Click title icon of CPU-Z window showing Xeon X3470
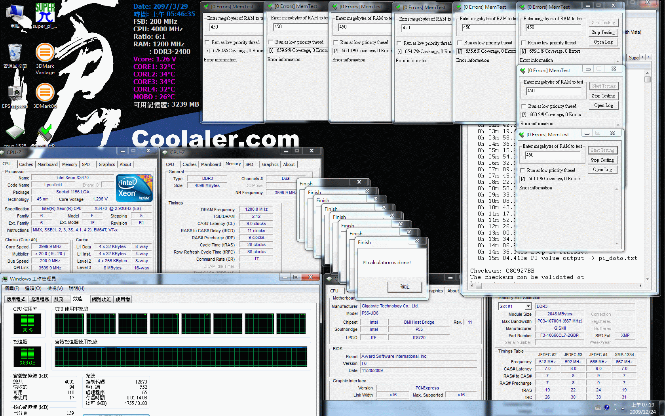Image resolution: width=665 pixels, height=416 pixels. click(2, 152)
